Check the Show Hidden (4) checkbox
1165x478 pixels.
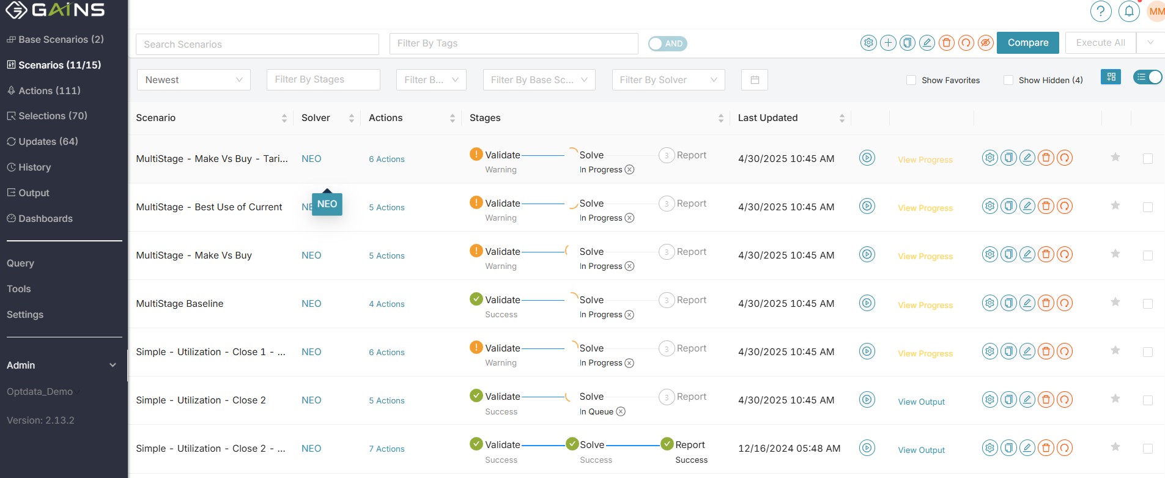tap(1008, 80)
